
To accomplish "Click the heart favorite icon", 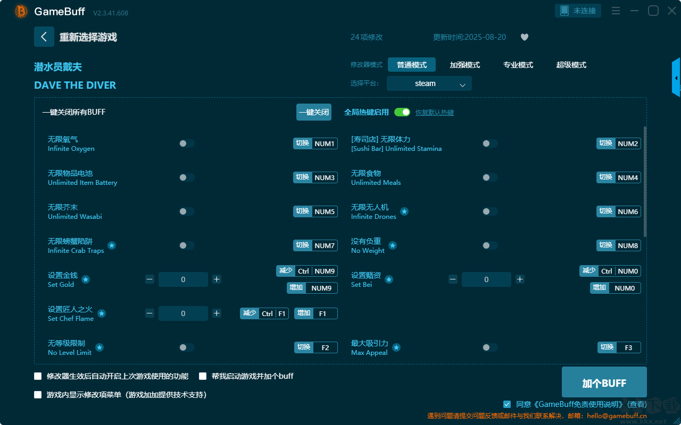I will pos(525,37).
